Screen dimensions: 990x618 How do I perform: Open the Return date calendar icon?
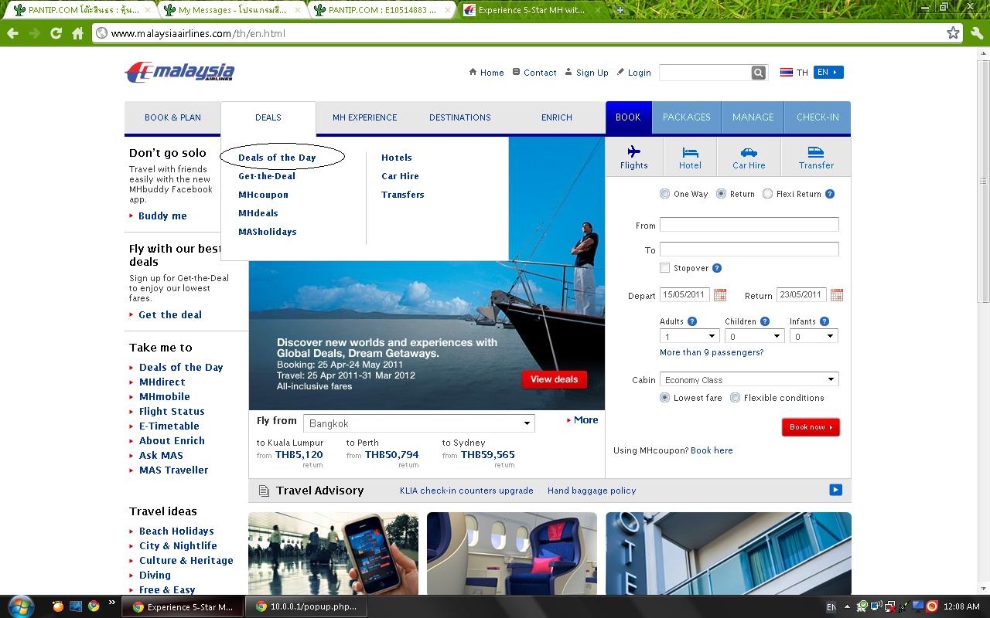(x=836, y=295)
